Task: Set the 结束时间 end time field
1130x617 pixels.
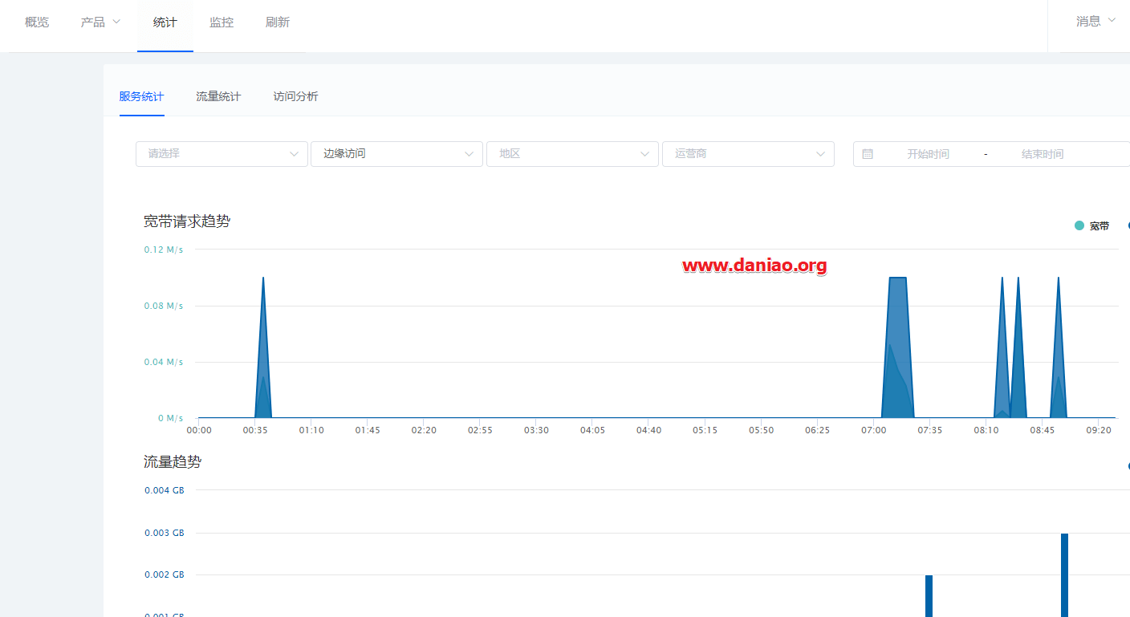Action: (x=1042, y=154)
